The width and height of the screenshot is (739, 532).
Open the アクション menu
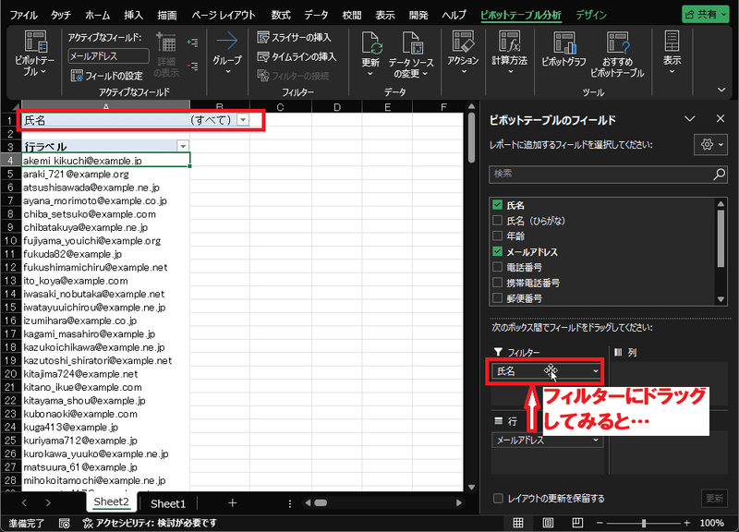pyautogui.click(x=463, y=53)
